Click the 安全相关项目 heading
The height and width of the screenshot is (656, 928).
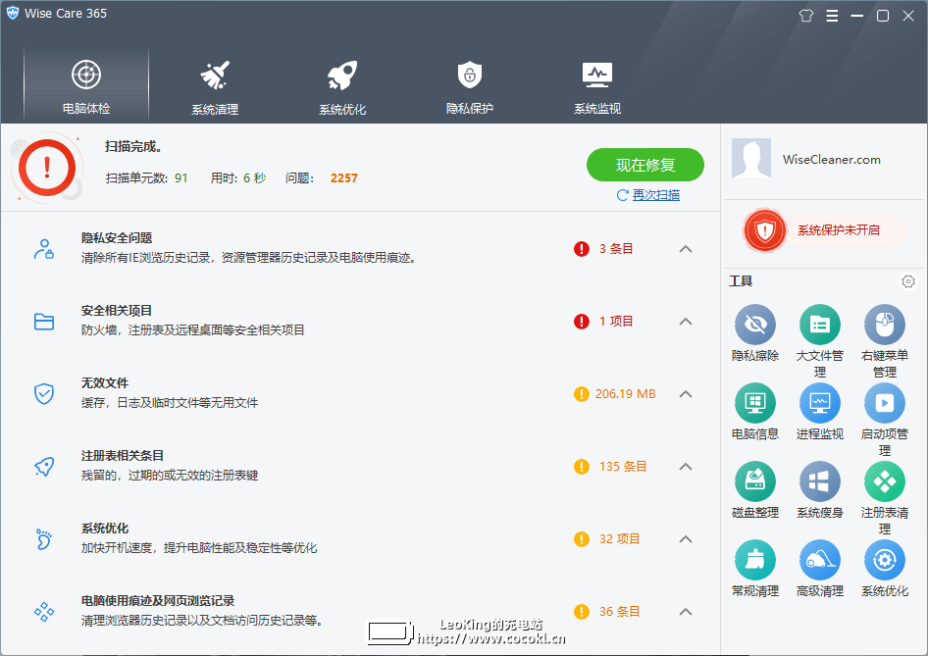point(117,311)
